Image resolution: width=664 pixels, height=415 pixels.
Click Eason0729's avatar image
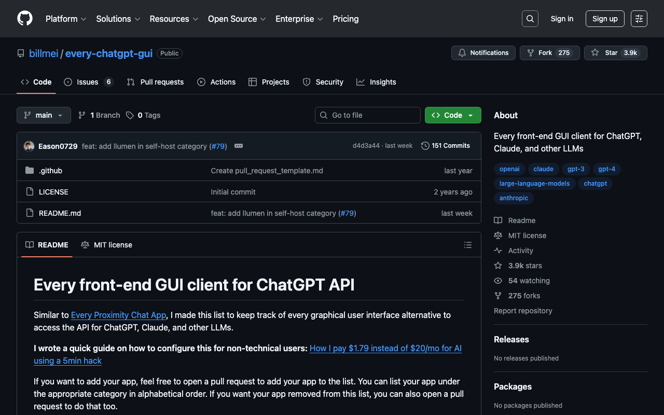[29, 146]
